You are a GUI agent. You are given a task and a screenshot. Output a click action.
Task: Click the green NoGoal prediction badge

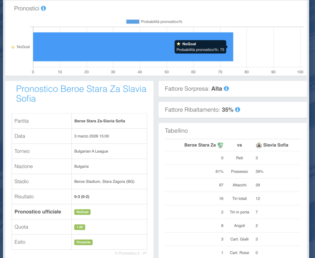pyautogui.click(x=82, y=212)
